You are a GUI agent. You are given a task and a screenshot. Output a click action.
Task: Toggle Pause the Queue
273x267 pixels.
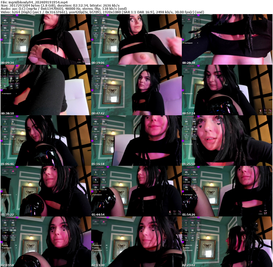coord(104,36)
